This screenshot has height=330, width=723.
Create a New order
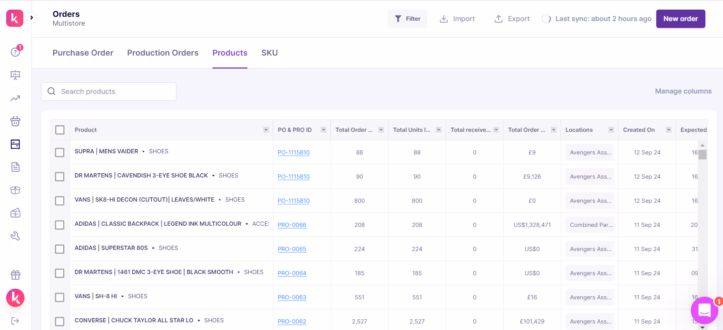click(680, 19)
